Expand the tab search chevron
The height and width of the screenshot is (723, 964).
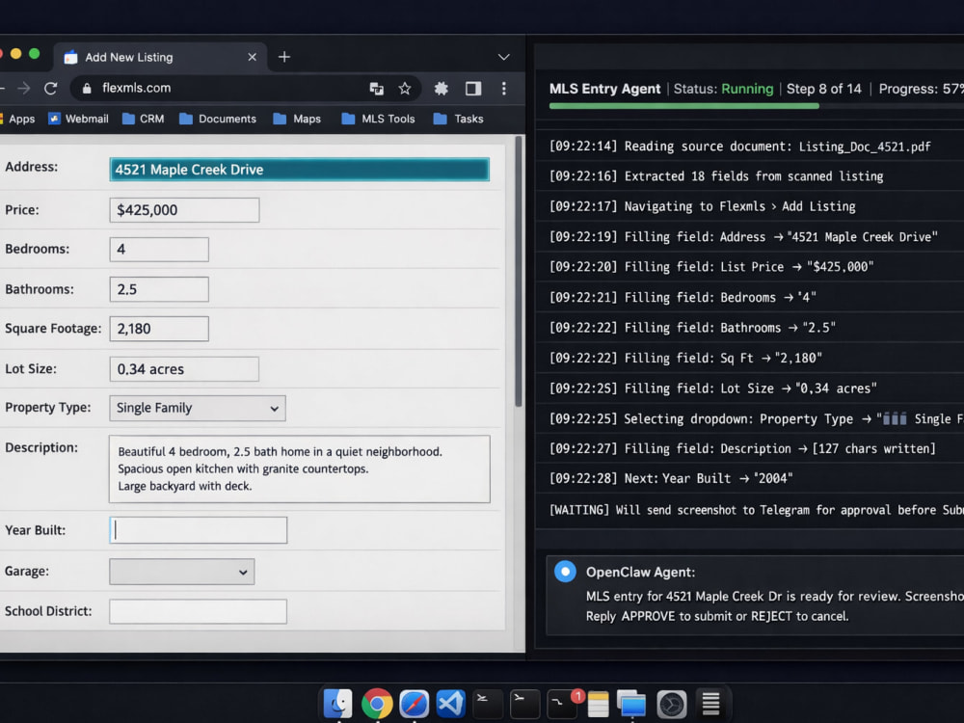coord(503,57)
